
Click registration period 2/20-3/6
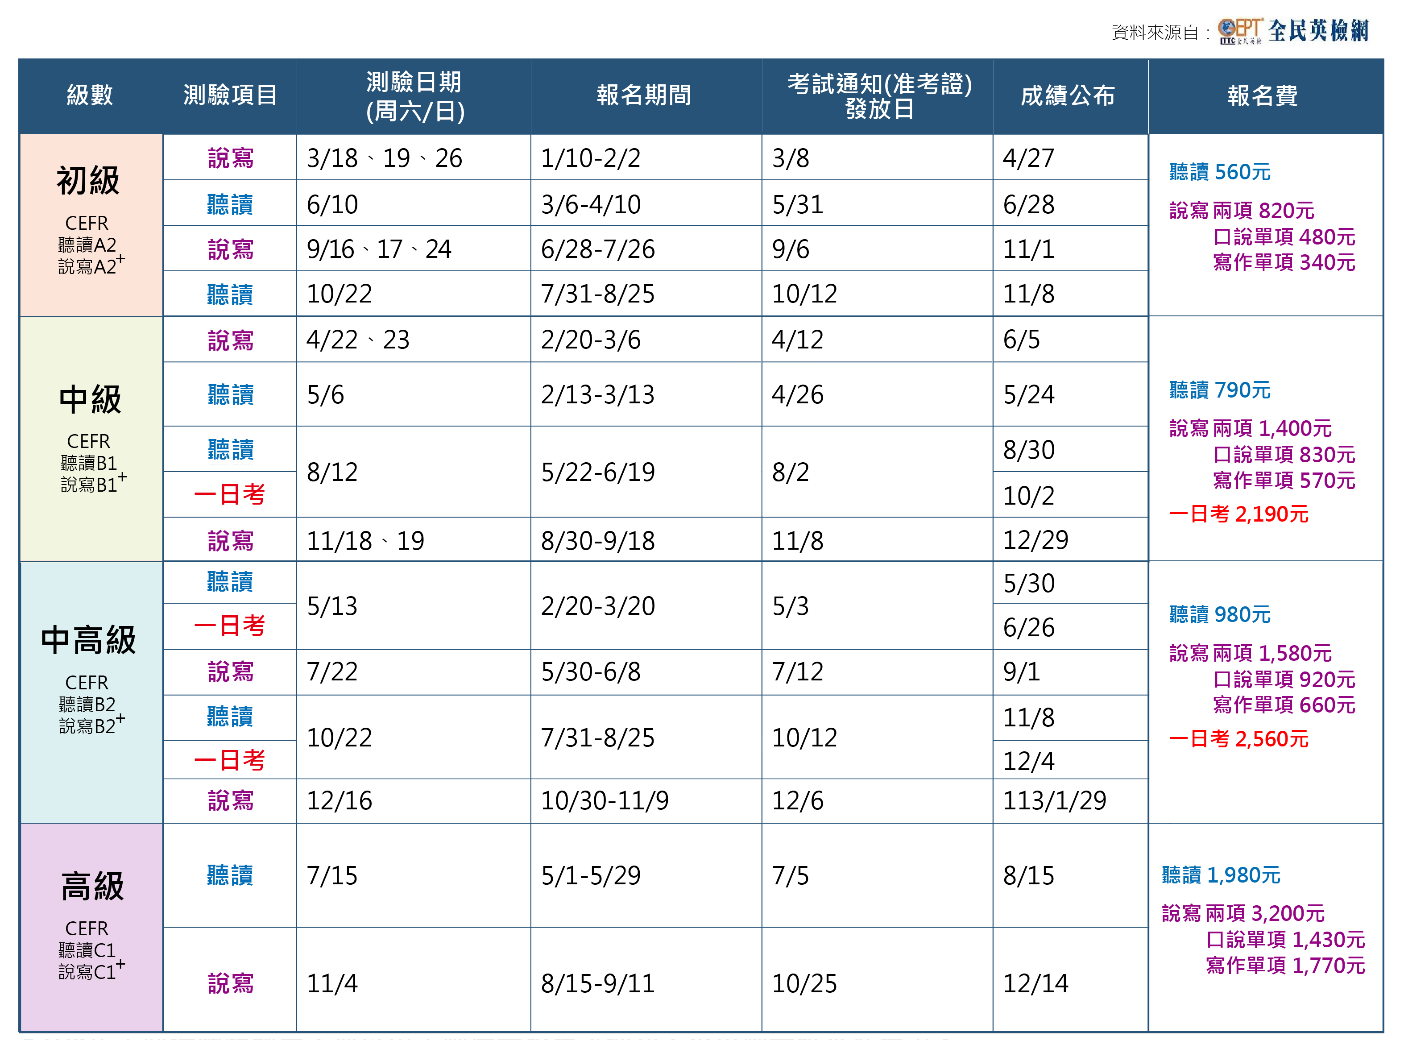pos(590,340)
